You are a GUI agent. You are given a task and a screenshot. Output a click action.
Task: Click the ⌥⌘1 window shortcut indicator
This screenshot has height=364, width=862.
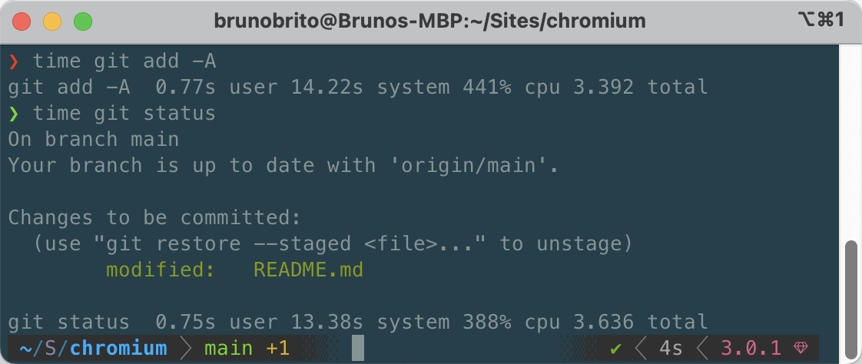tap(821, 20)
